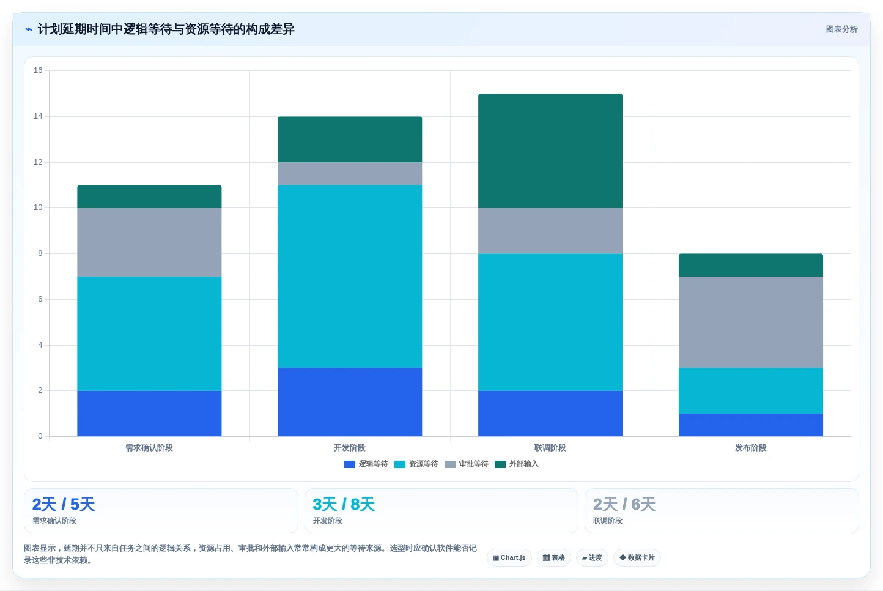The width and height of the screenshot is (883, 591).
Task: Click the 数据卡片 tag chip
Action: click(637, 558)
